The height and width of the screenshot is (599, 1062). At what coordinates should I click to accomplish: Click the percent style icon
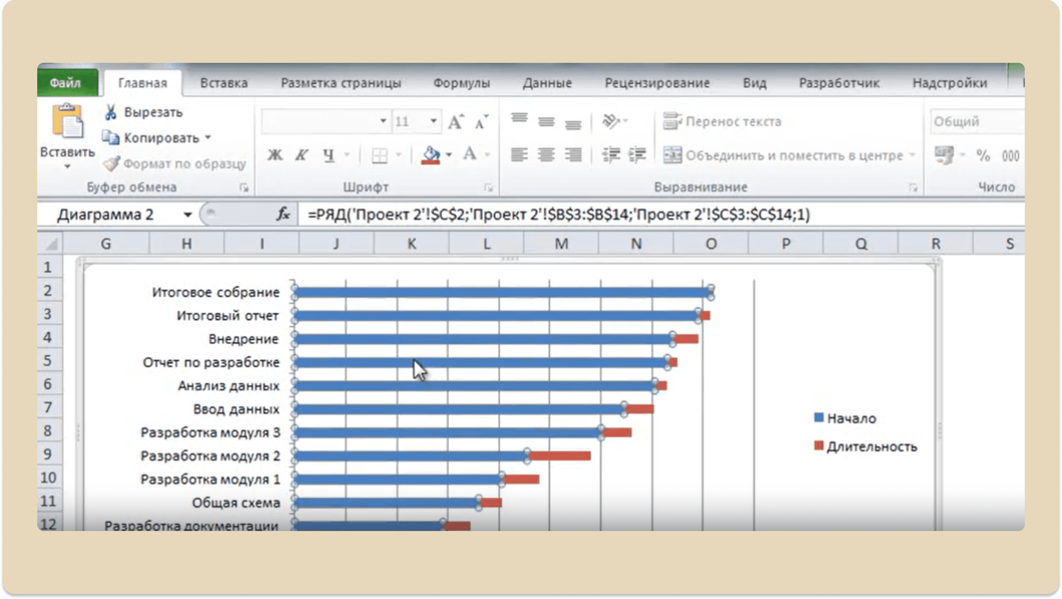[x=983, y=156]
